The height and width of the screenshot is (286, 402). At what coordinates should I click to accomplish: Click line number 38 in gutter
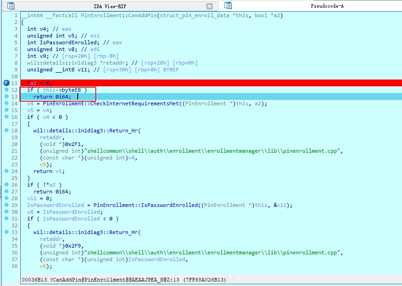point(14,266)
